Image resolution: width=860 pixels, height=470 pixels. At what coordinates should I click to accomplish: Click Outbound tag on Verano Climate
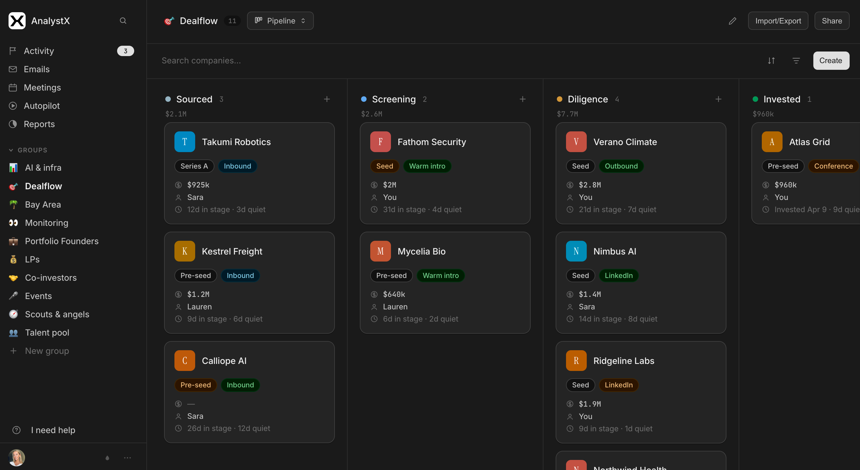pos(621,166)
